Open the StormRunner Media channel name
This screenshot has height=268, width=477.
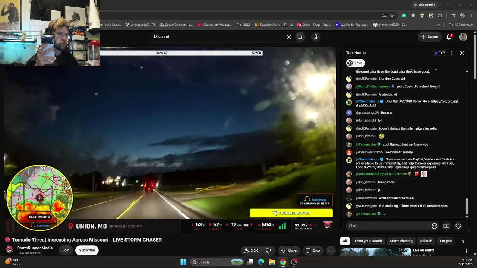35,248
